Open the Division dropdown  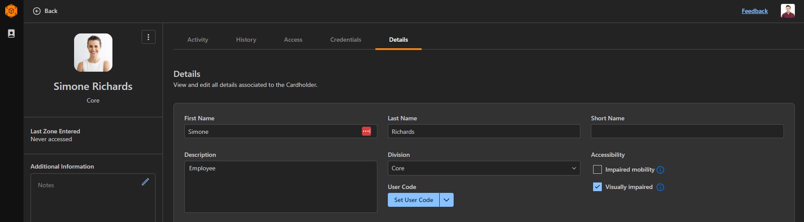(484, 169)
